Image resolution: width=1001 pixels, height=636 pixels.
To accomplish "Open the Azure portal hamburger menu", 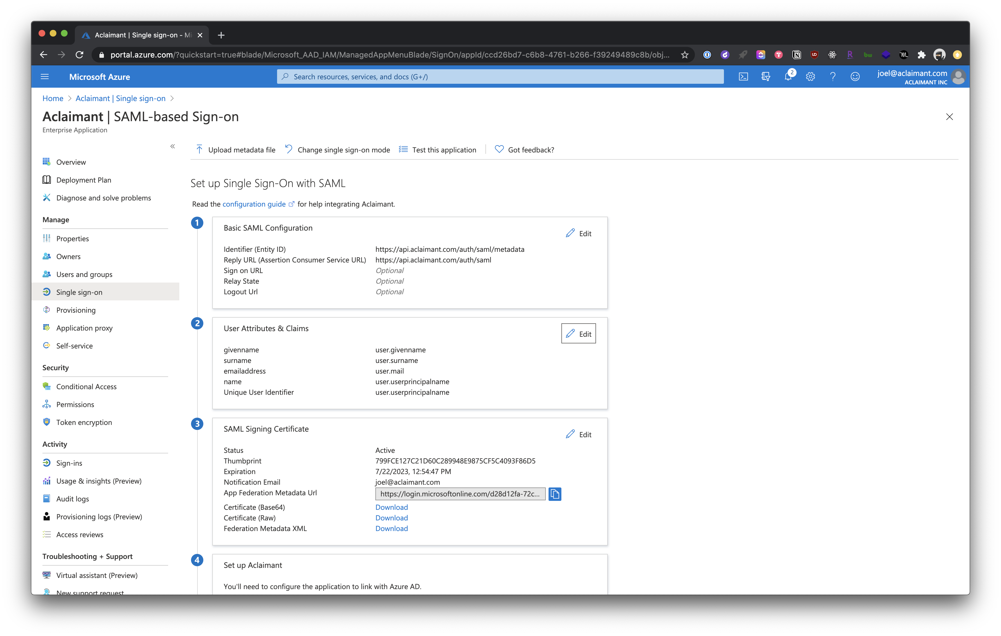I will [45, 76].
